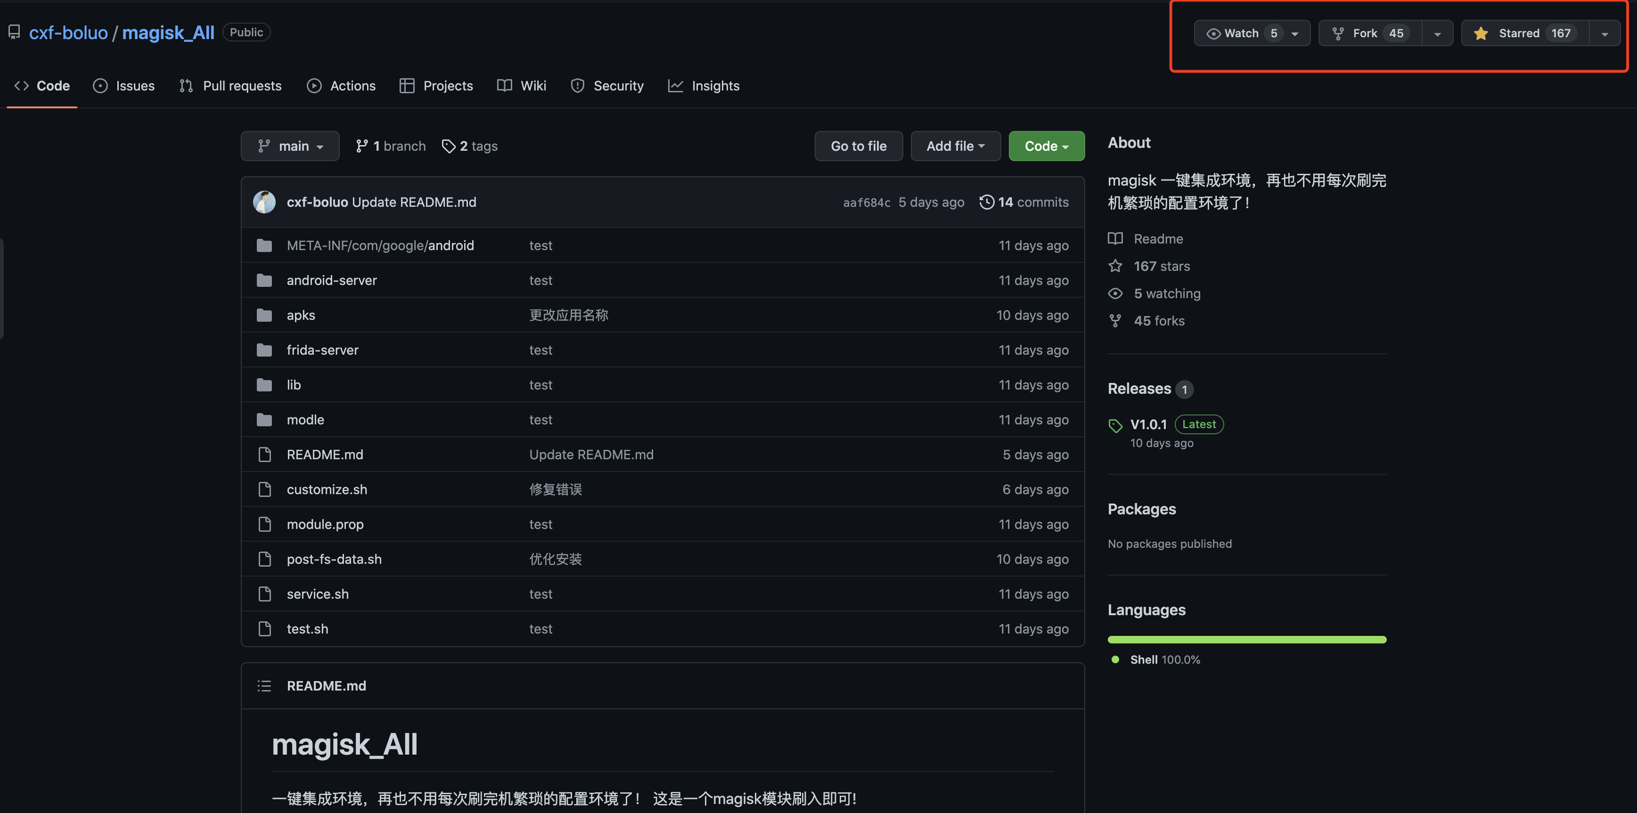This screenshot has height=813, width=1637.
Task: Click the module.prop file icon
Action: click(x=264, y=525)
